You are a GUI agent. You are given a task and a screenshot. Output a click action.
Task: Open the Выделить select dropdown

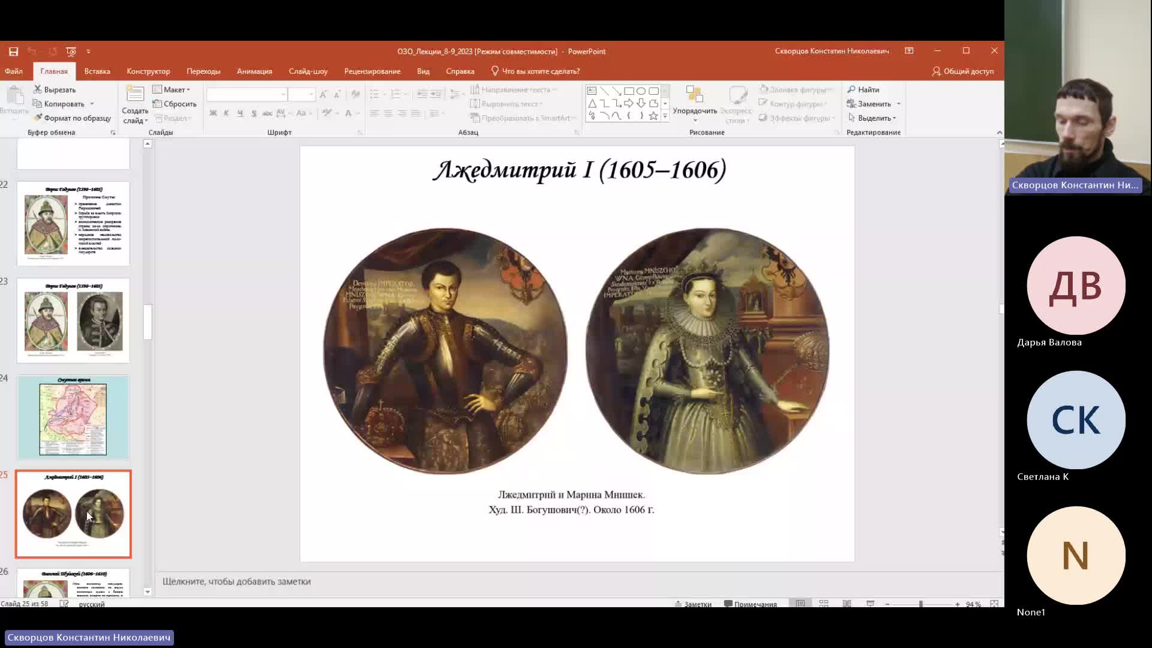[x=872, y=118]
